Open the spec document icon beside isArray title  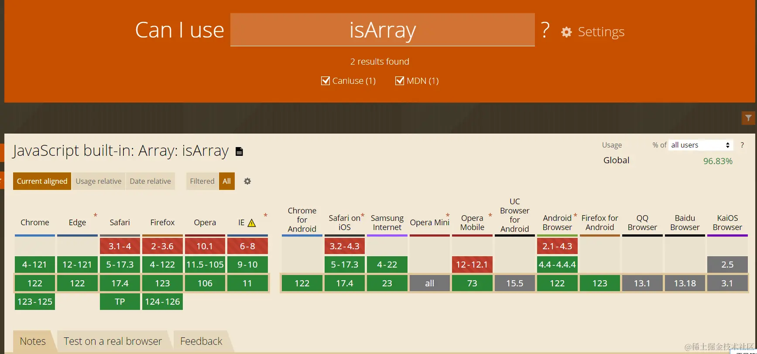click(x=239, y=151)
